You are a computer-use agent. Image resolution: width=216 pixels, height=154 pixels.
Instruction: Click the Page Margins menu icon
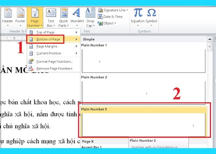coord(31,46)
